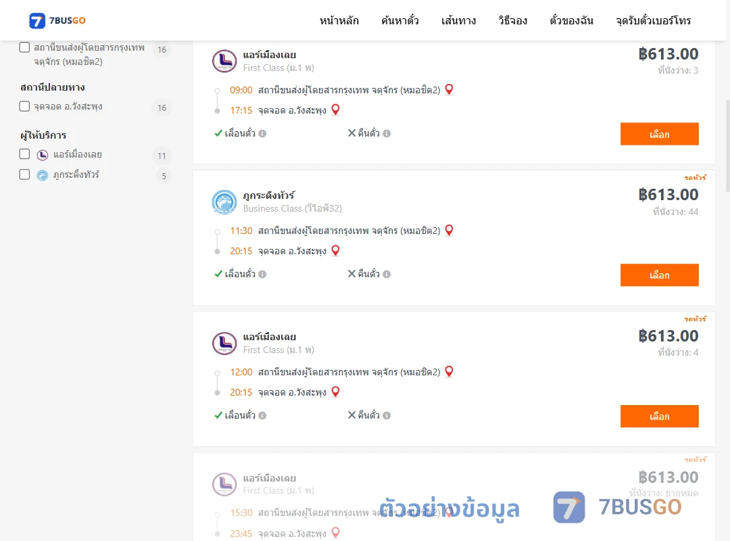Open the เส้นทาง menu item
The height and width of the screenshot is (541, 730).
(458, 20)
